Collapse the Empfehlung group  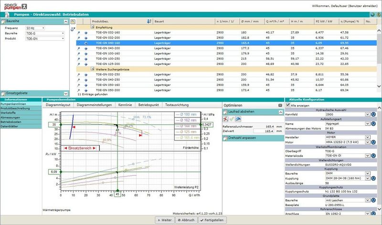(x=92, y=27)
